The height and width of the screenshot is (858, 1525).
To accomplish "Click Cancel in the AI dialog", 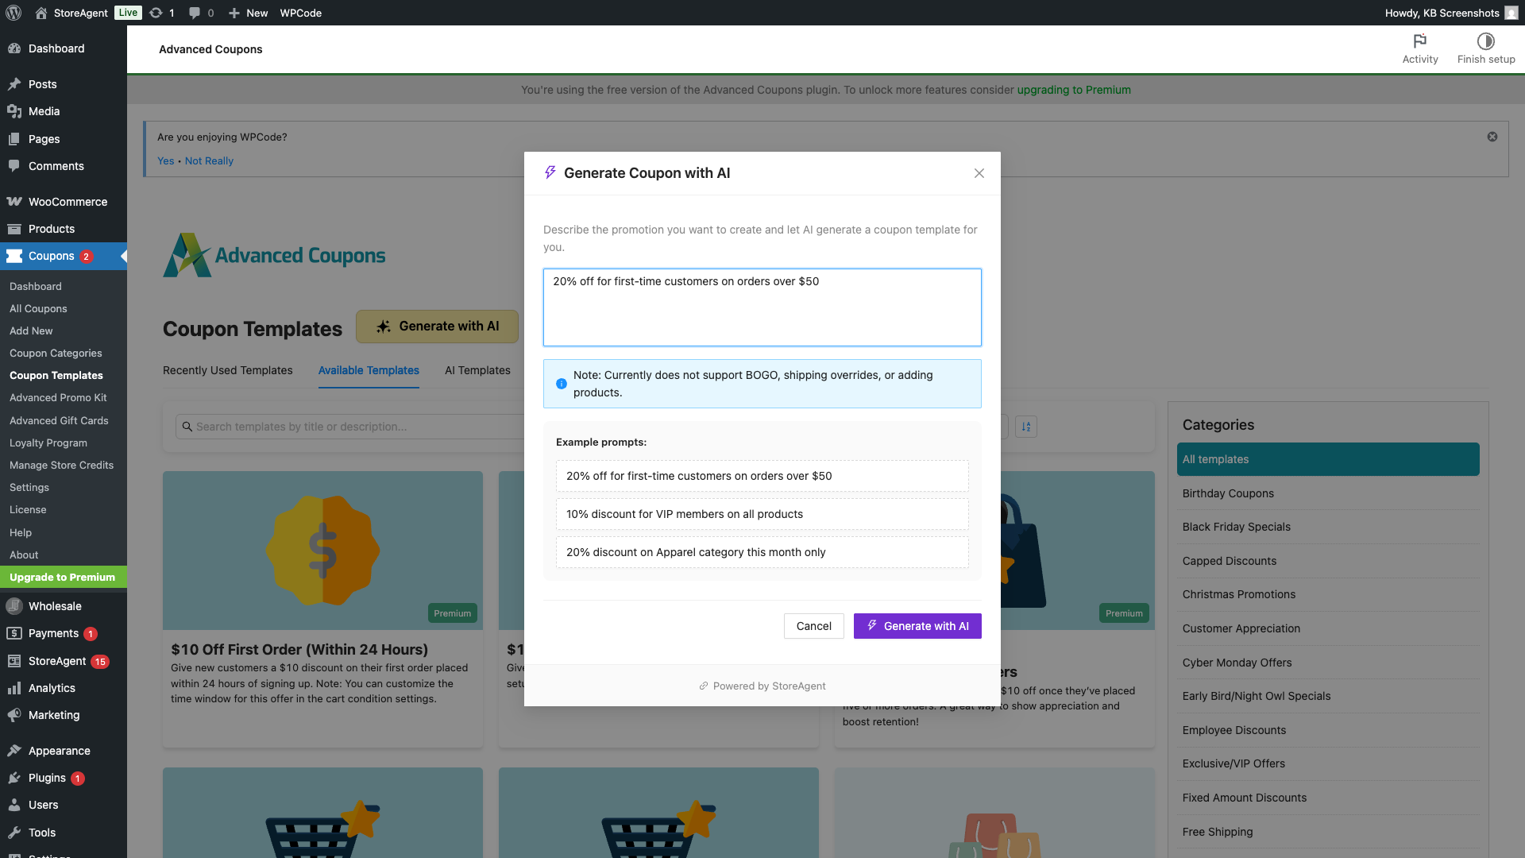I will pyautogui.click(x=814, y=626).
